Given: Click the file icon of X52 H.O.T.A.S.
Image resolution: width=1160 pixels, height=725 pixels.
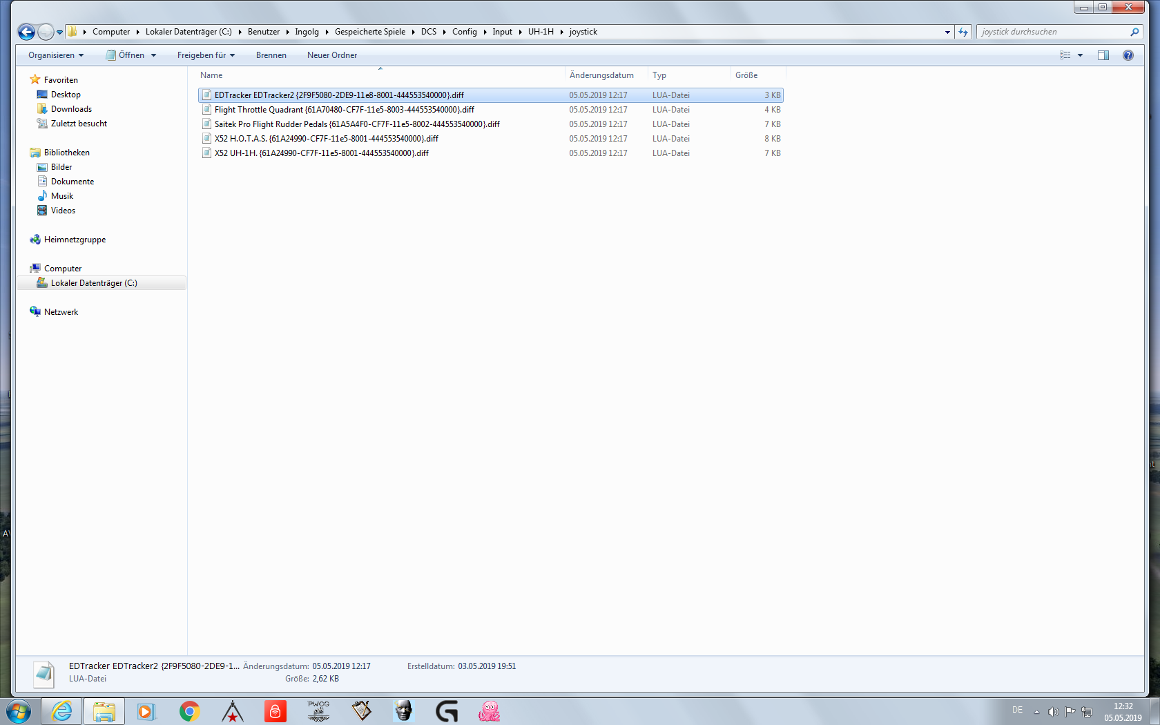Looking at the screenshot, I should (206, 139).
